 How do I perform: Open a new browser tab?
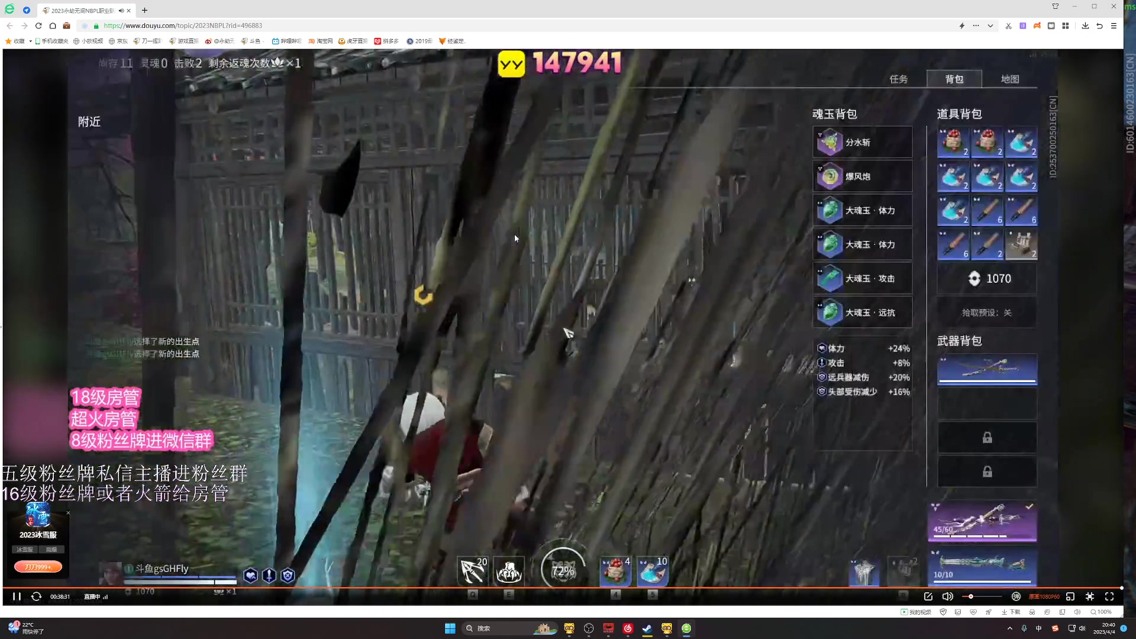tap(144, 10)
